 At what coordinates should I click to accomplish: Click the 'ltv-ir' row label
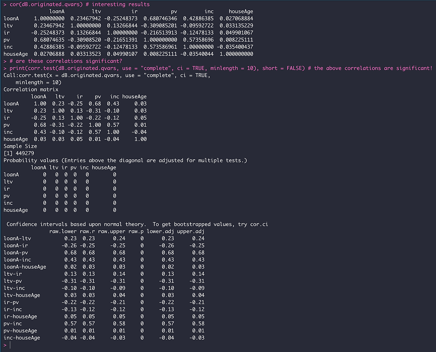(x=13, y=274)
